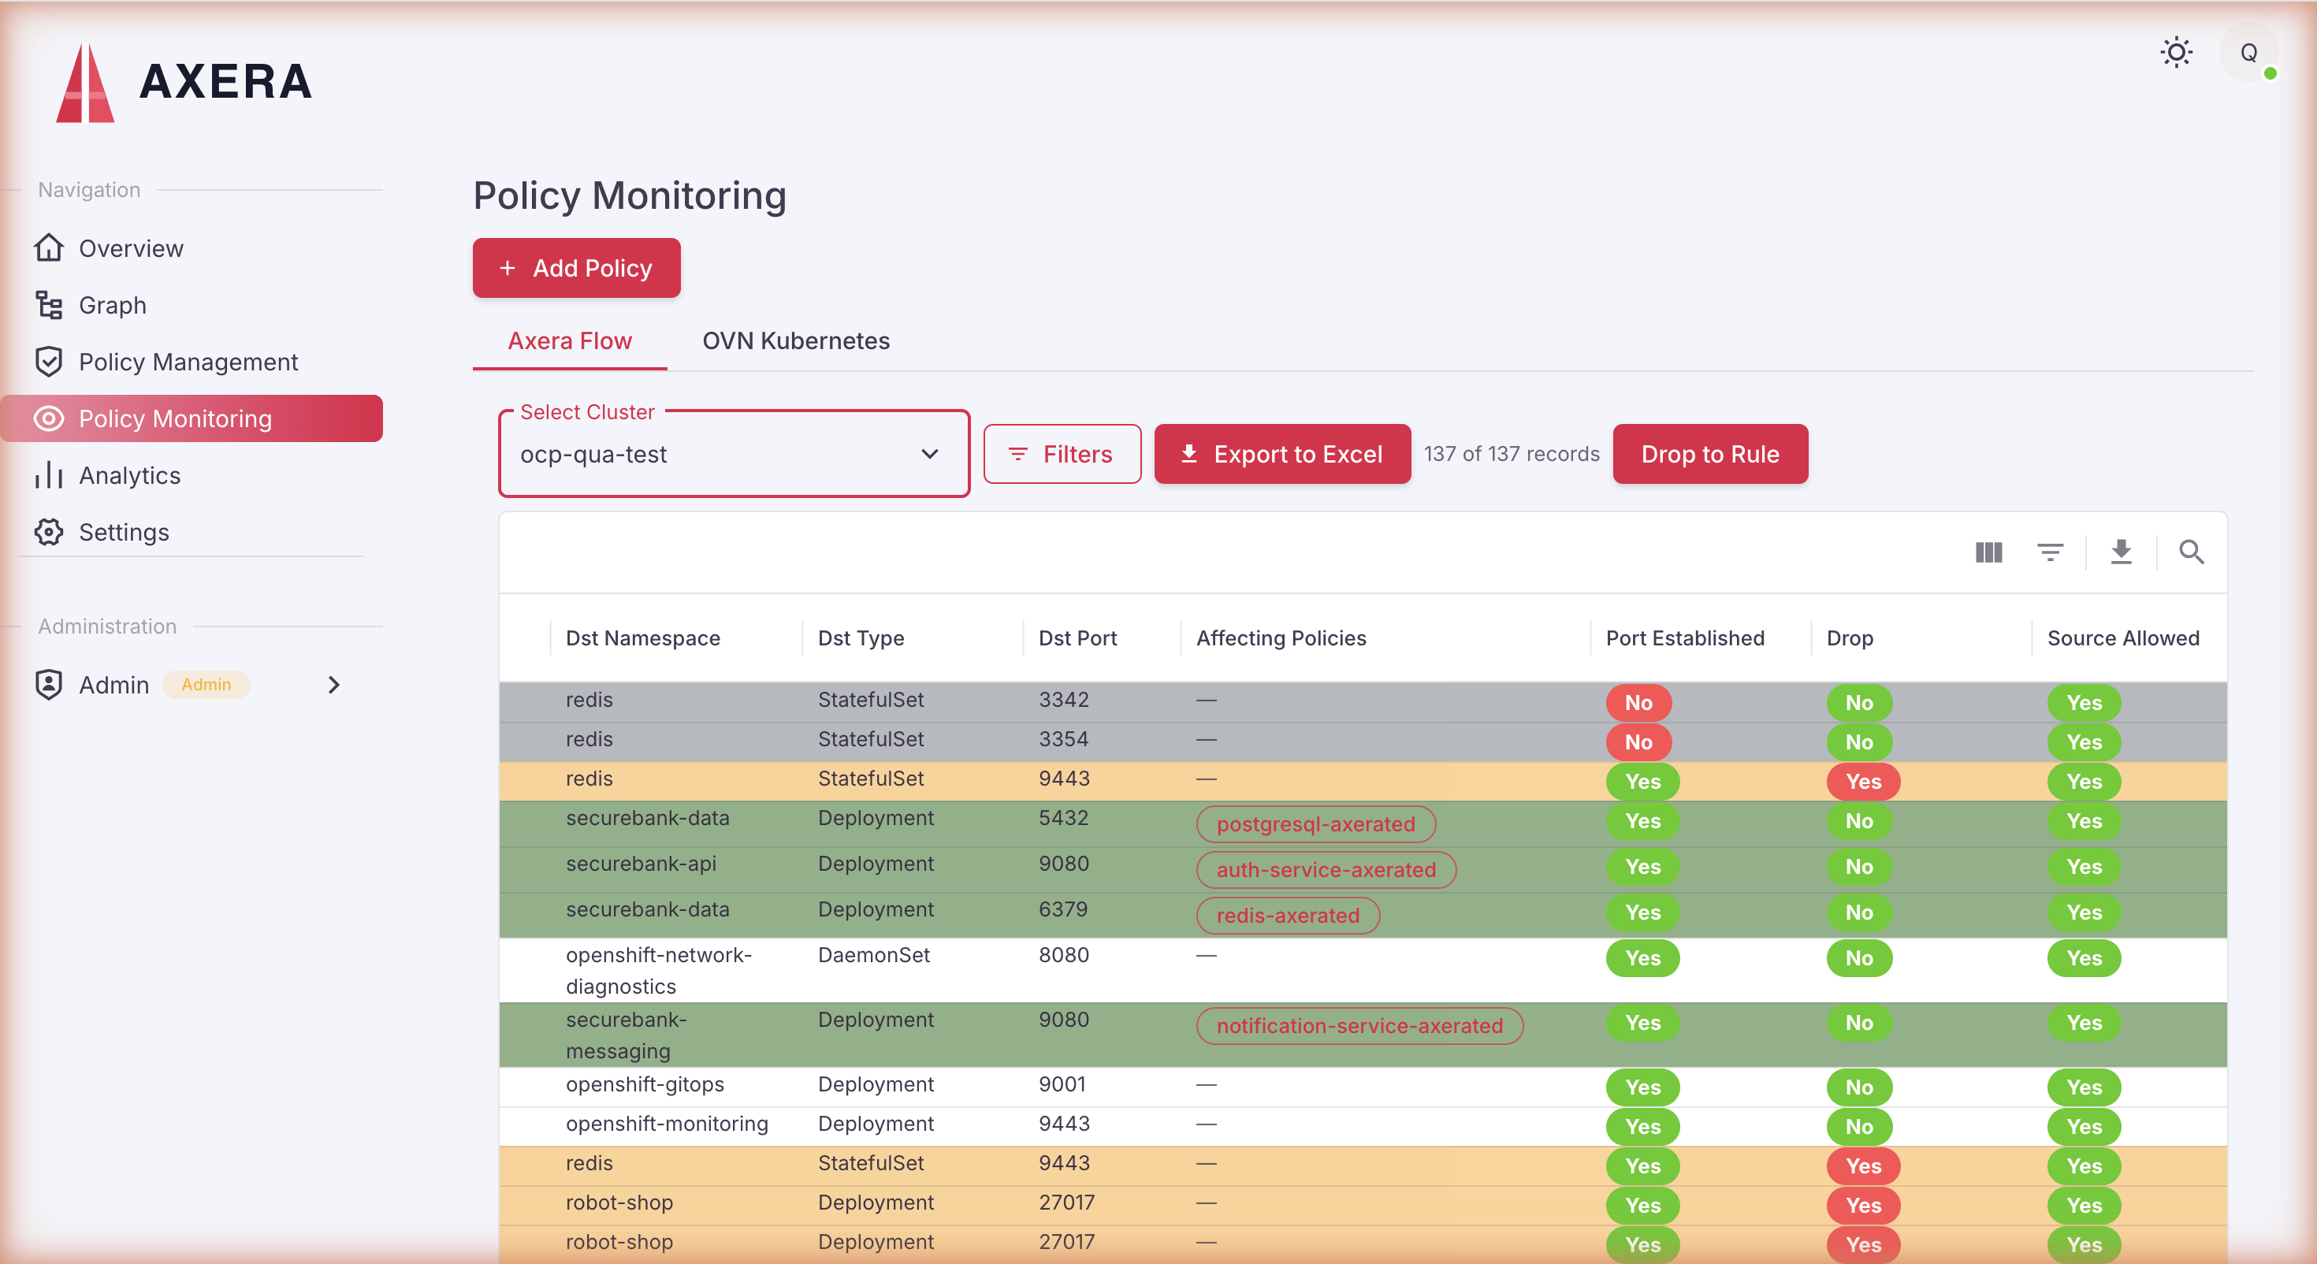Open the Q user avatar menu
The image size is (2317, 1264).
pyautogui.click(x=2248, y=52)
